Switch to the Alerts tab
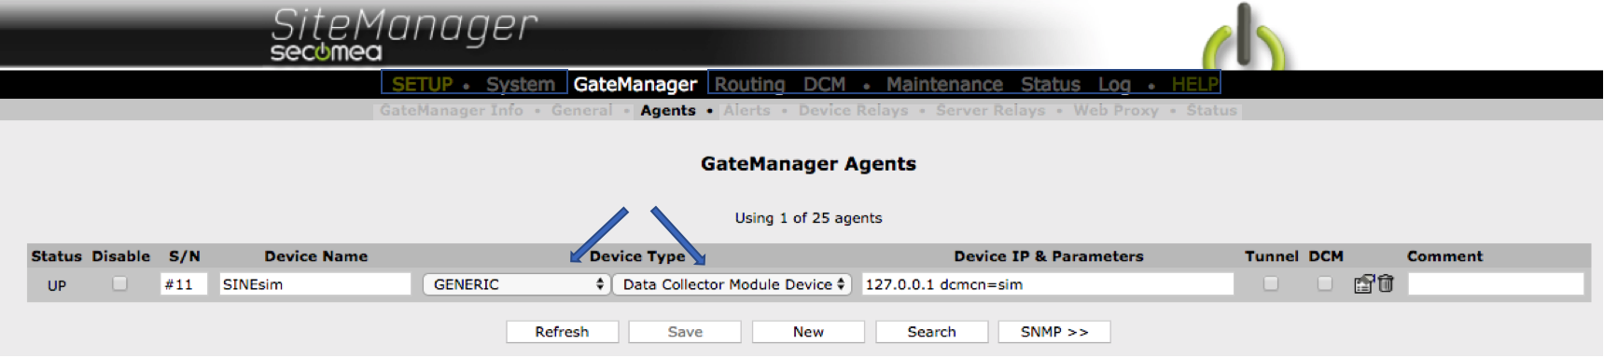The image size is (1604, 358). coord(747,110)
